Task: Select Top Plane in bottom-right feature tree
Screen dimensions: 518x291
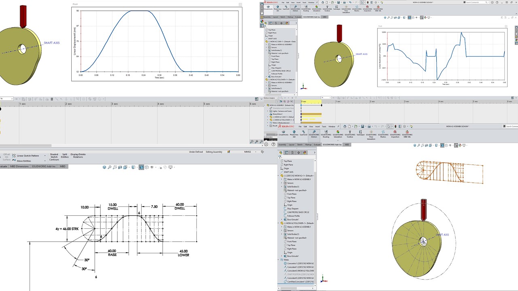Action: 288,161
